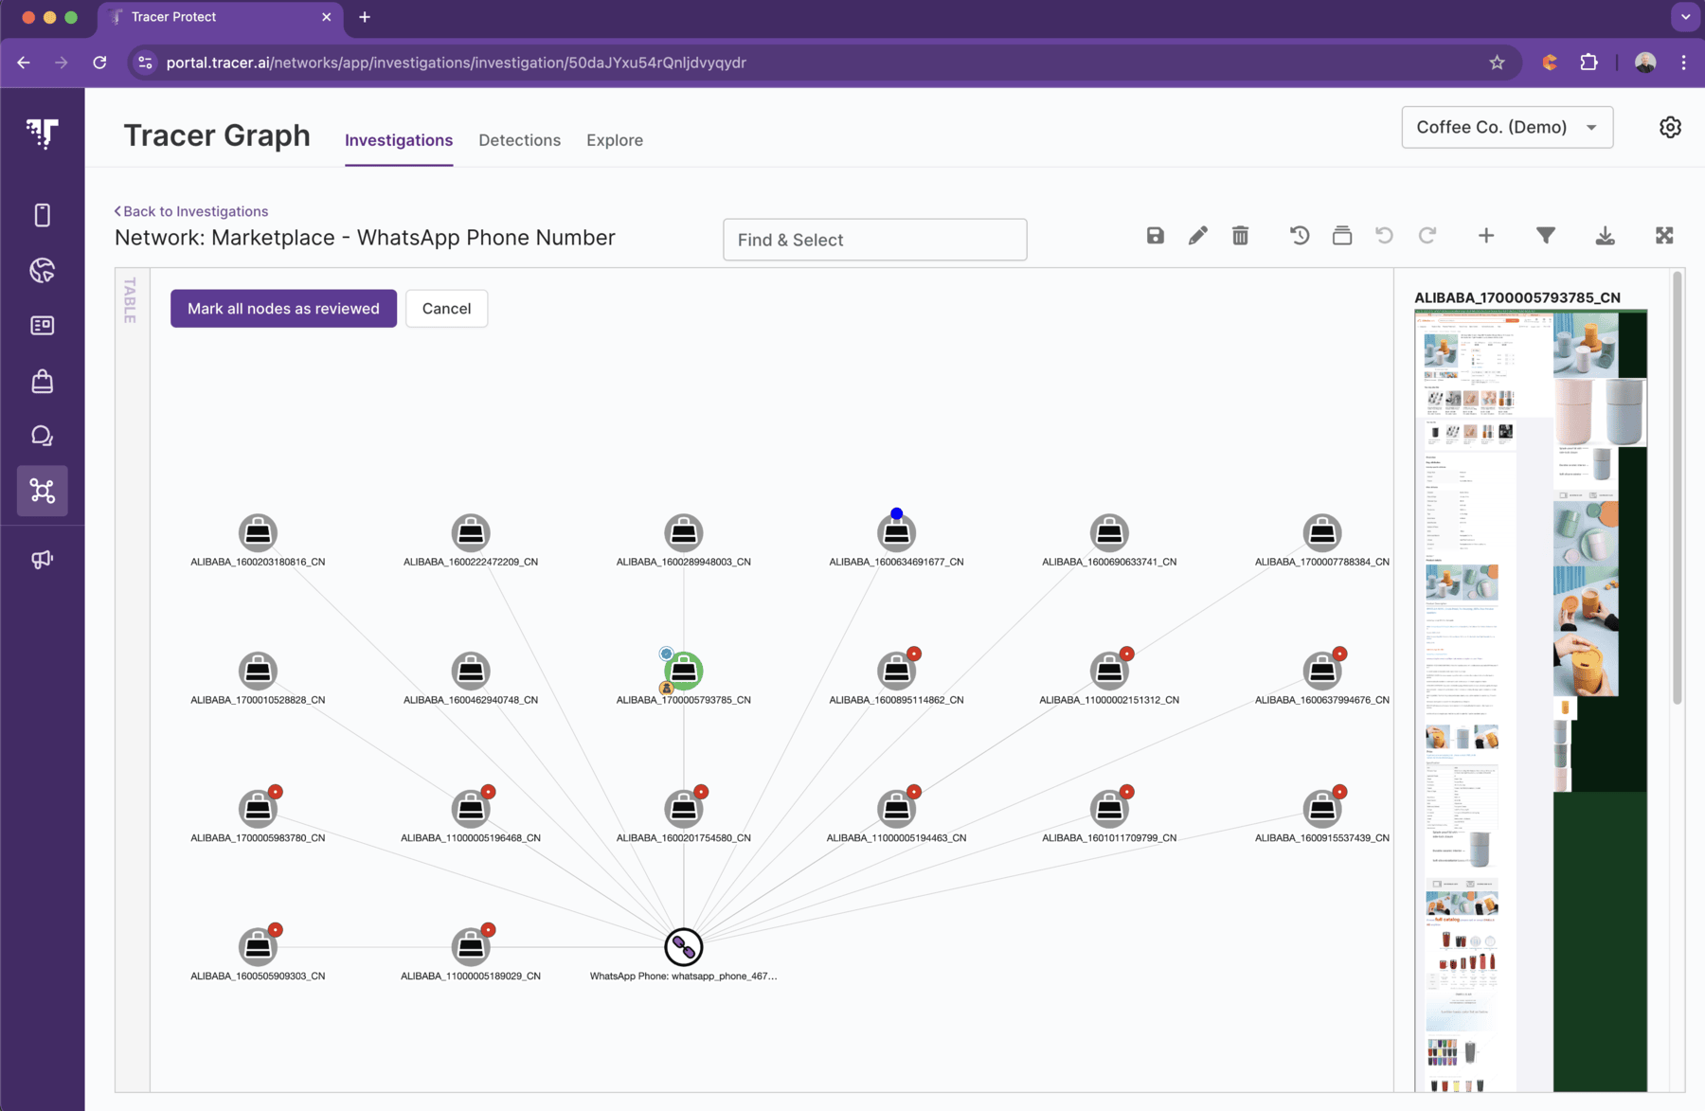Undo the last graph change
1705x1111 pixels.
(x=1384, y=236)
